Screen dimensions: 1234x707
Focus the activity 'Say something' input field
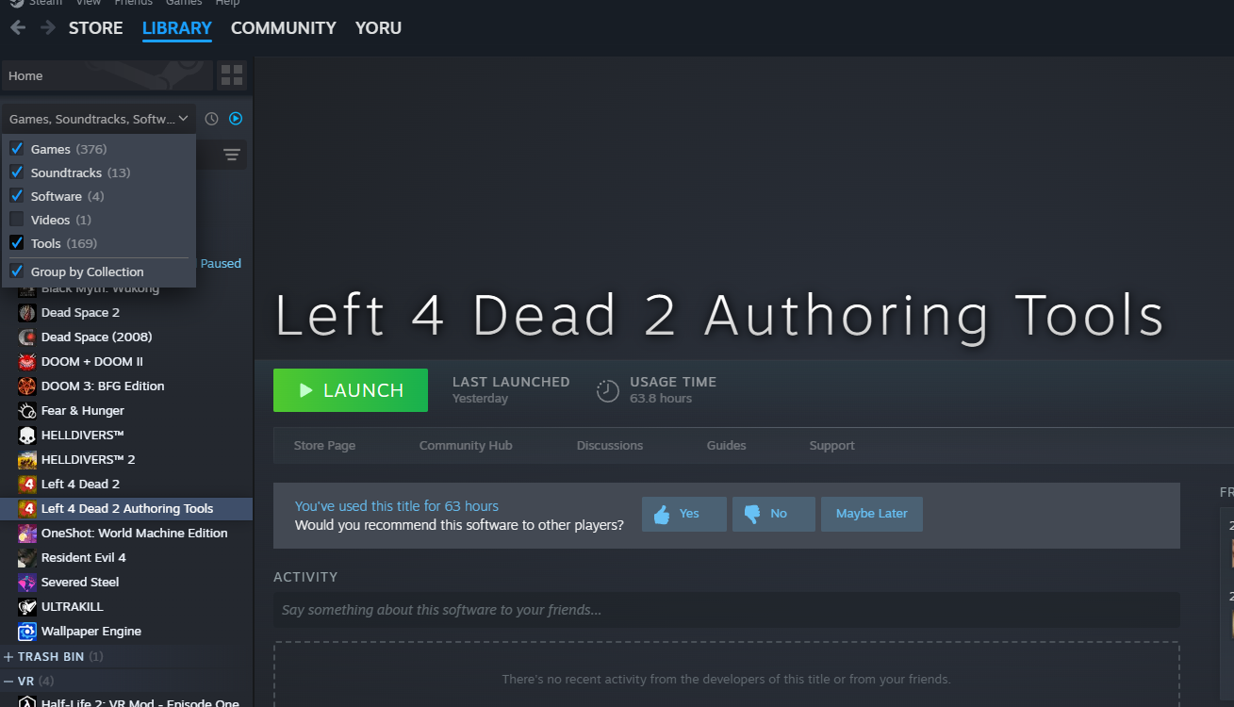pos(727,610)
